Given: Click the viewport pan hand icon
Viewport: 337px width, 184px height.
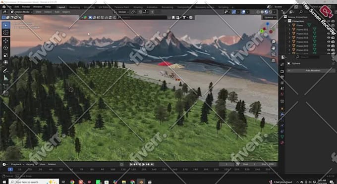Looking at the screenshot, I should coord(274,48).
